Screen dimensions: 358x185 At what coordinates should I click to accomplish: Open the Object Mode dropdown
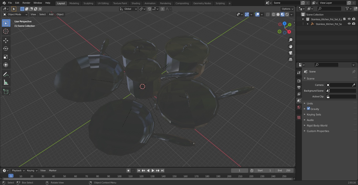point(15,14)
